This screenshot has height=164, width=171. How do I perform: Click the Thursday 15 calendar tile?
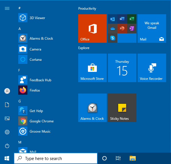122,68
